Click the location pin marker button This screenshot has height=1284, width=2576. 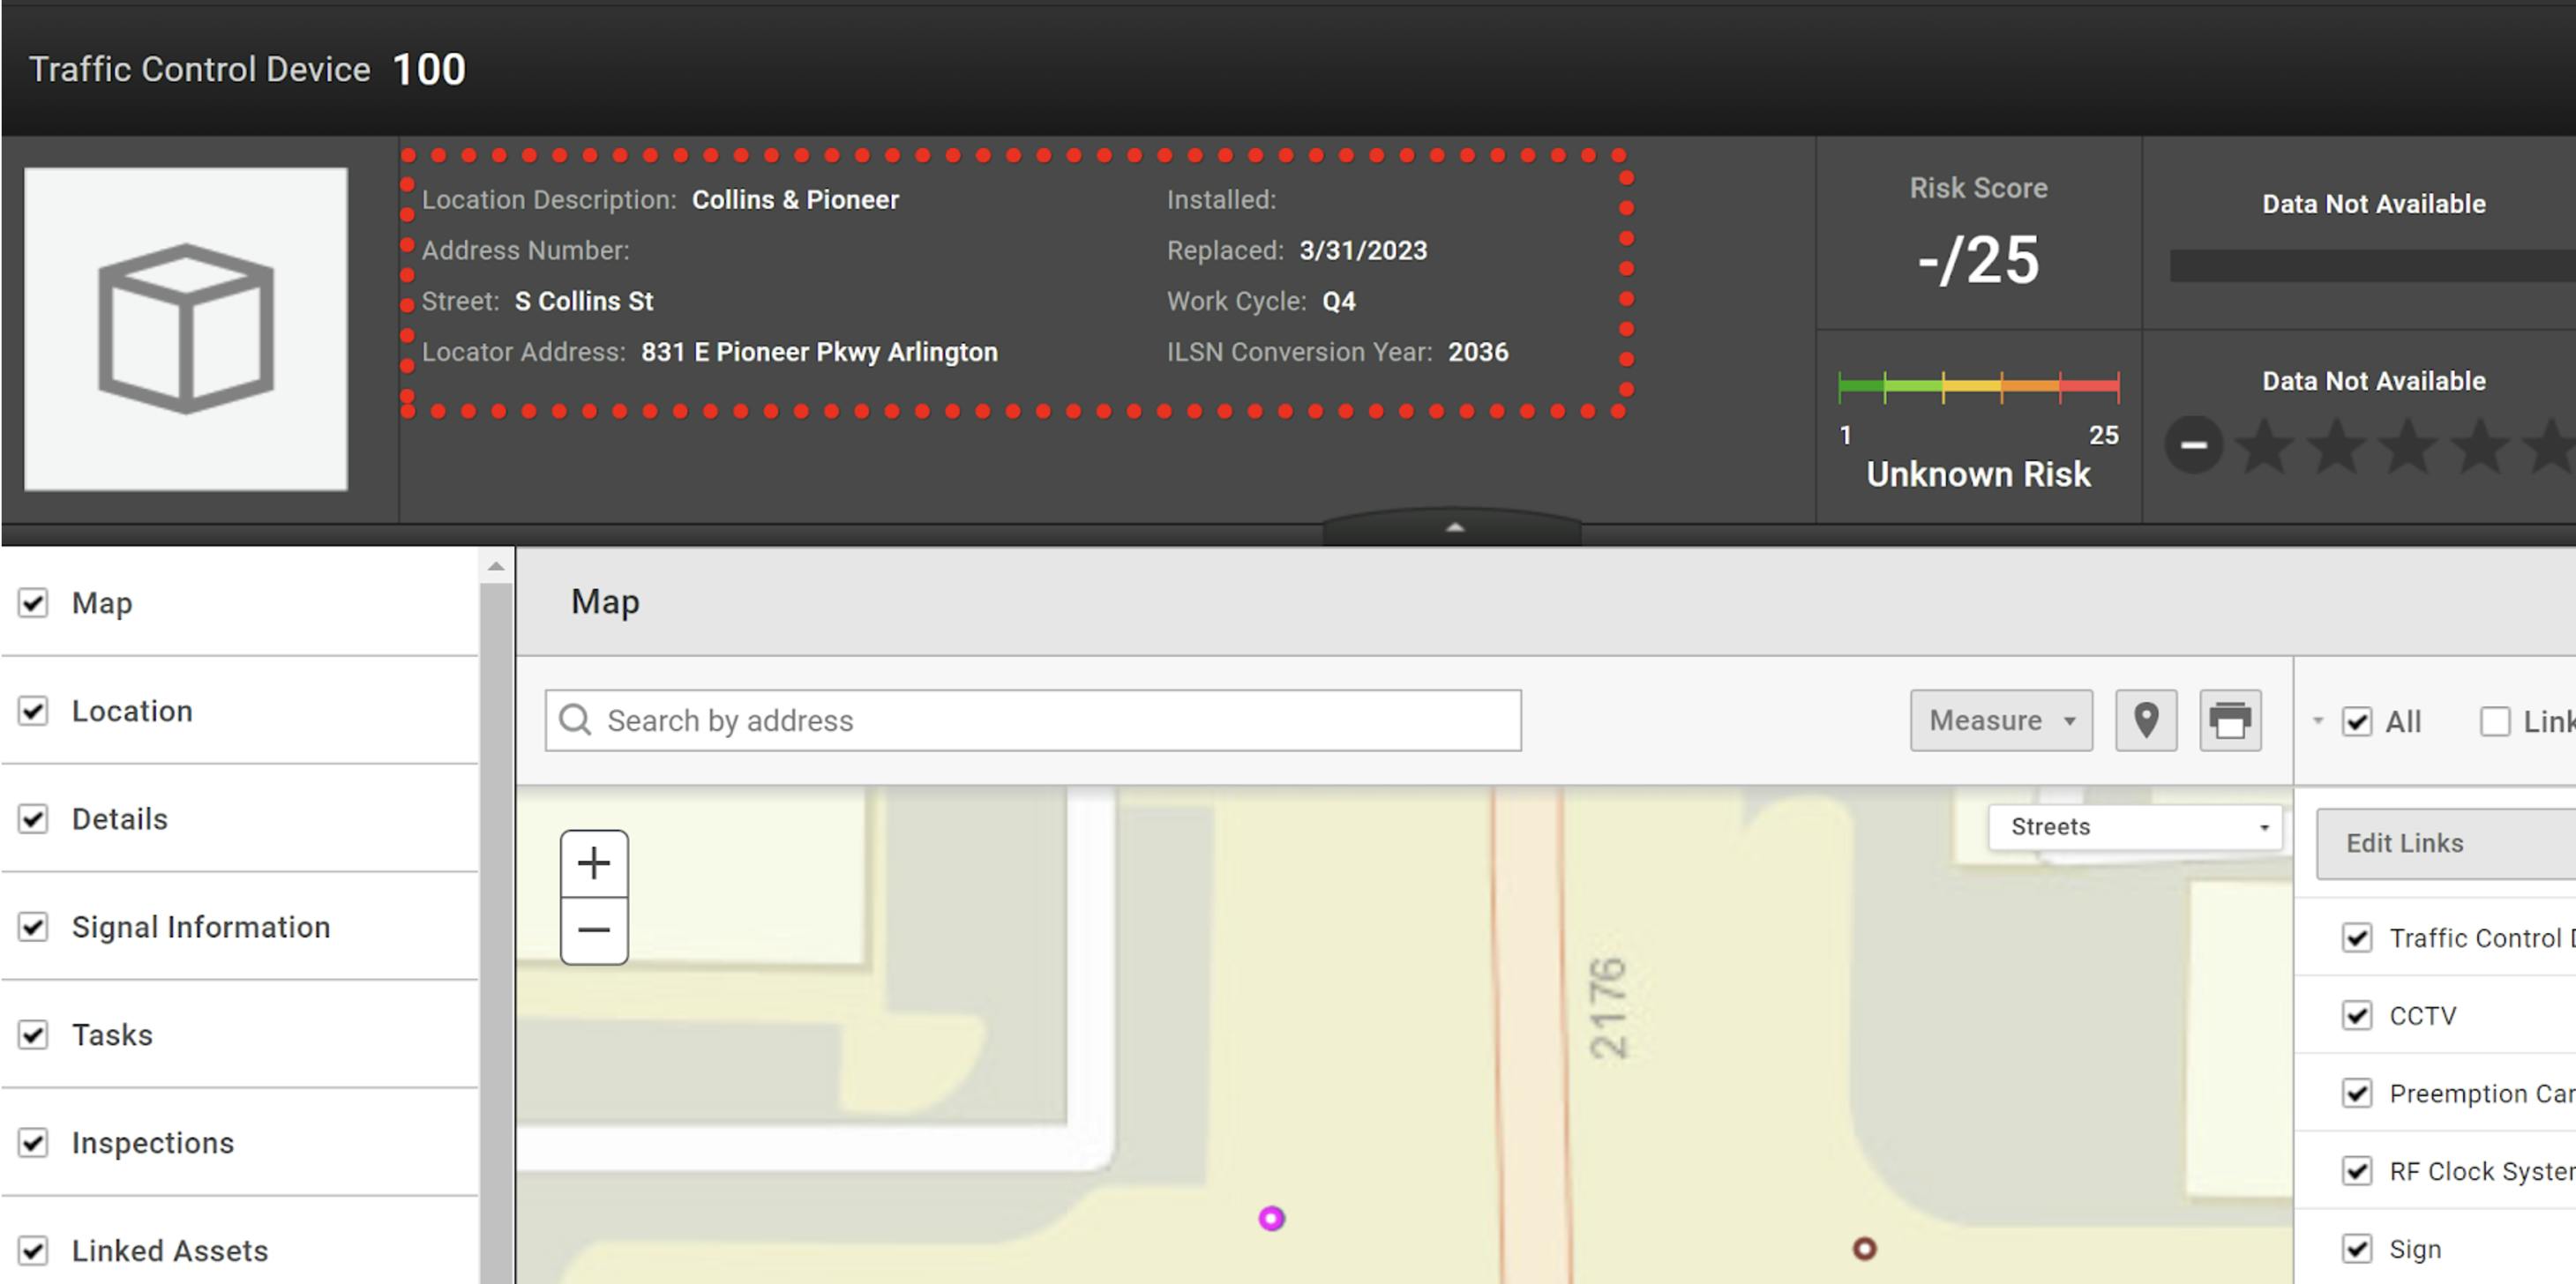coord(2146,720)
